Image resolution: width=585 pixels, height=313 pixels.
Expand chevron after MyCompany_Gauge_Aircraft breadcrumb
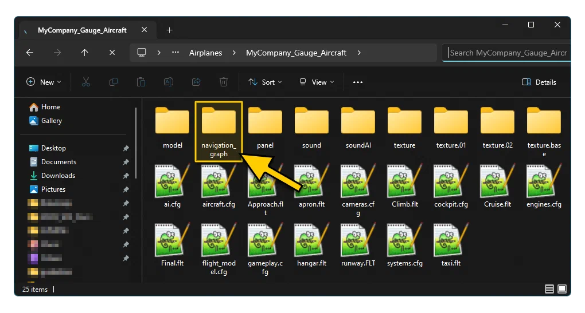click(x=359, y=53)
